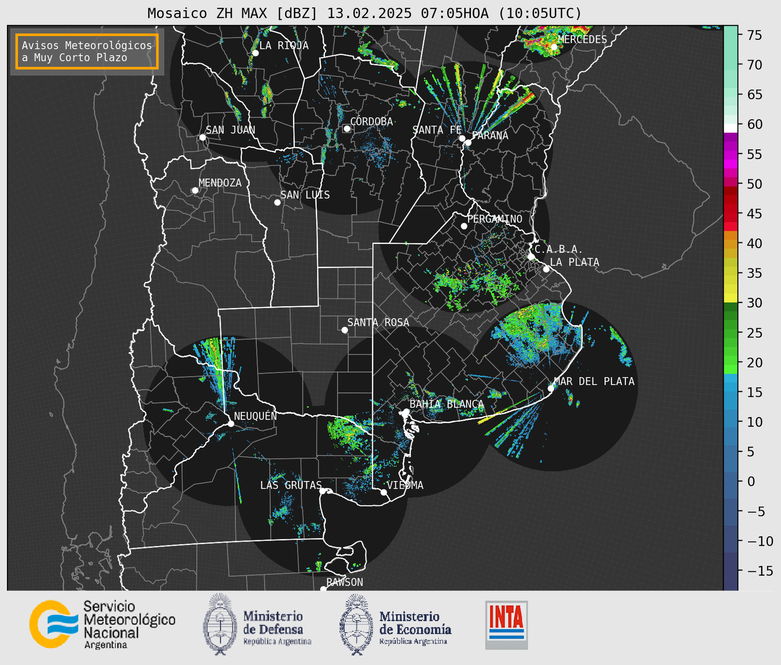Select the SANTA ROSA city marker
781x665 pixels.
tap(344, 330)
